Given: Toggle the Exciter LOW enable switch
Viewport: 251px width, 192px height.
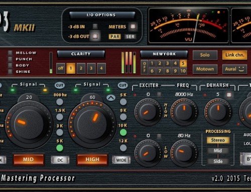Looking at the screenshot, I should tap(159, 136).
